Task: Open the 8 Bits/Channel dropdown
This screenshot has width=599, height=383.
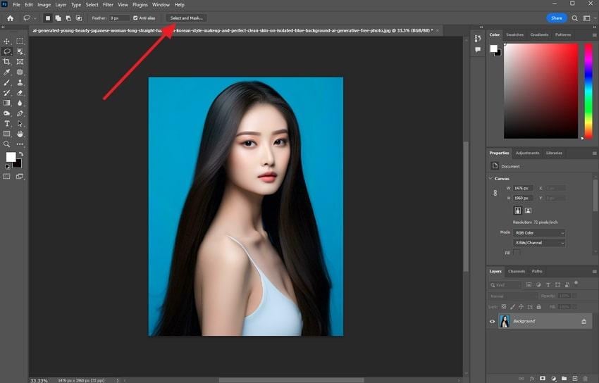Action: [x=538, y=243]
